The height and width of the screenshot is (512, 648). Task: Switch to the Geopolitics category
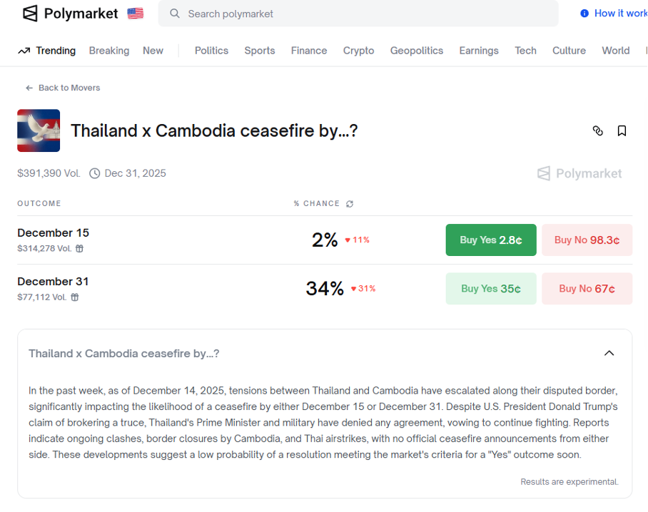pos(416,51)
